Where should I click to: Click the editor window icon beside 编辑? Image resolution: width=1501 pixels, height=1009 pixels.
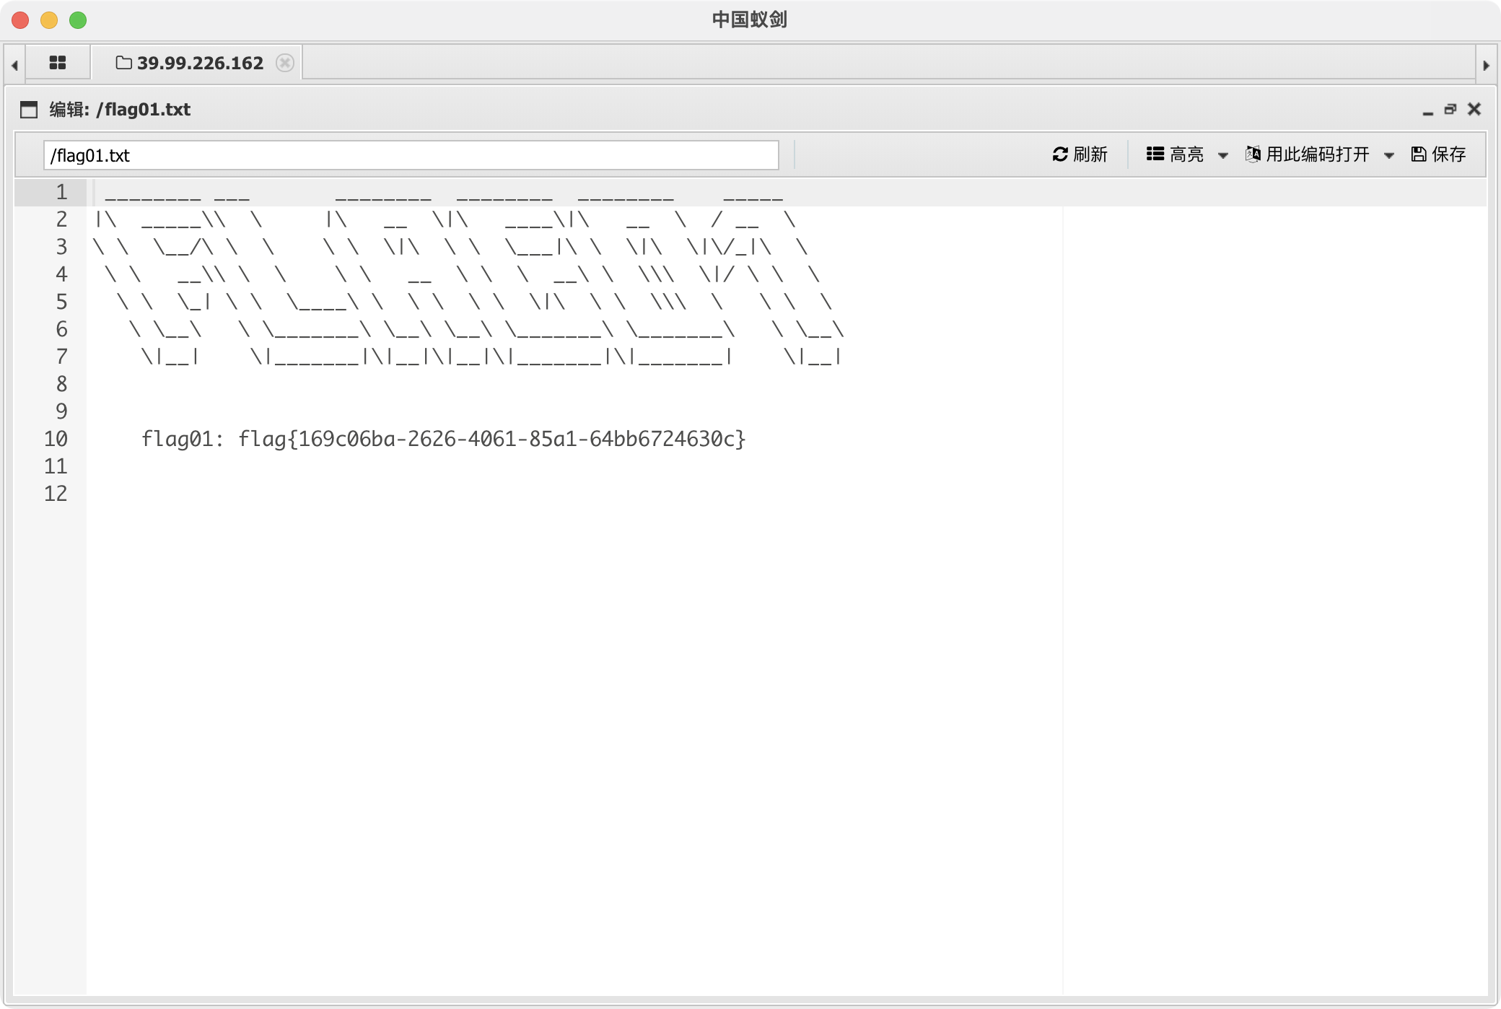[29, 110]
